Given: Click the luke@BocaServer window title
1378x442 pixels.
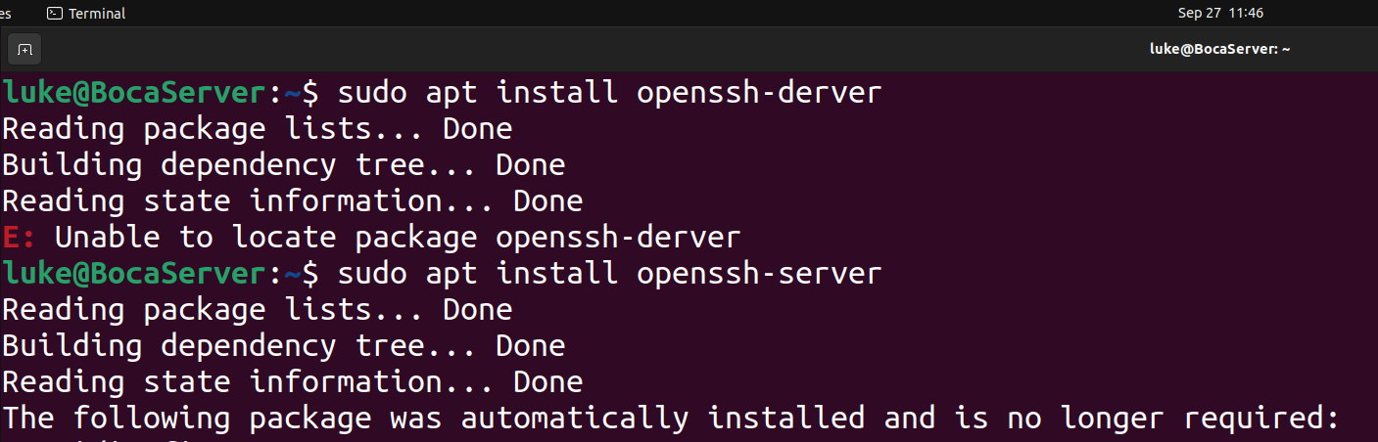Looking at the screenshot, I should click(1219, 49).
